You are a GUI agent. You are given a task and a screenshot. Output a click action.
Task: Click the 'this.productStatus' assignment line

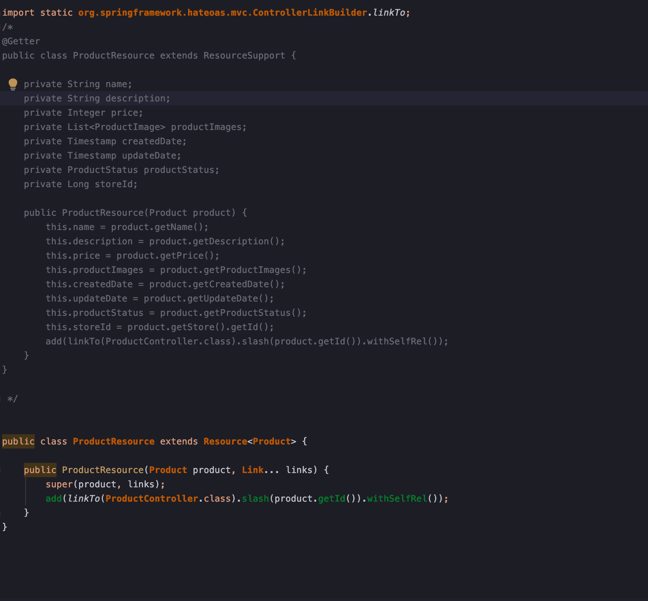(176, 313)
